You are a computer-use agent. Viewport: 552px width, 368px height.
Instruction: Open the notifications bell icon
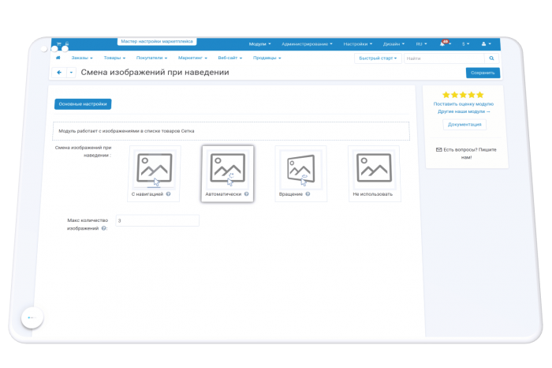442,43
